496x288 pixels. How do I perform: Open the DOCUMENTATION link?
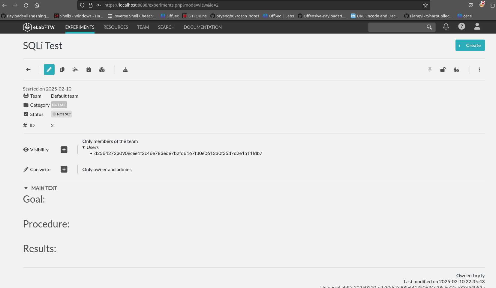pyautogui.click(x=203, y=27)
